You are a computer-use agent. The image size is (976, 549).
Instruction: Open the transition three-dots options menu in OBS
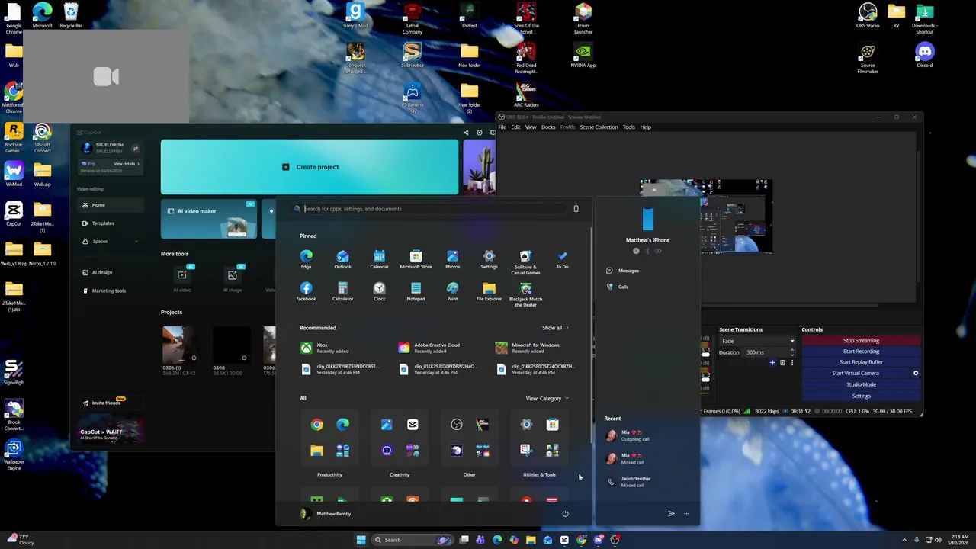791,362
